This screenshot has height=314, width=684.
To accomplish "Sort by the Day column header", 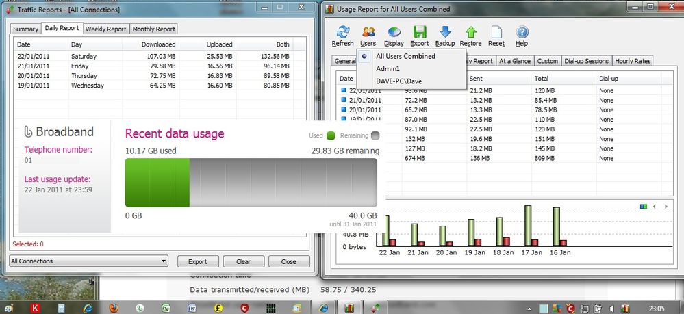I will 95,44.
